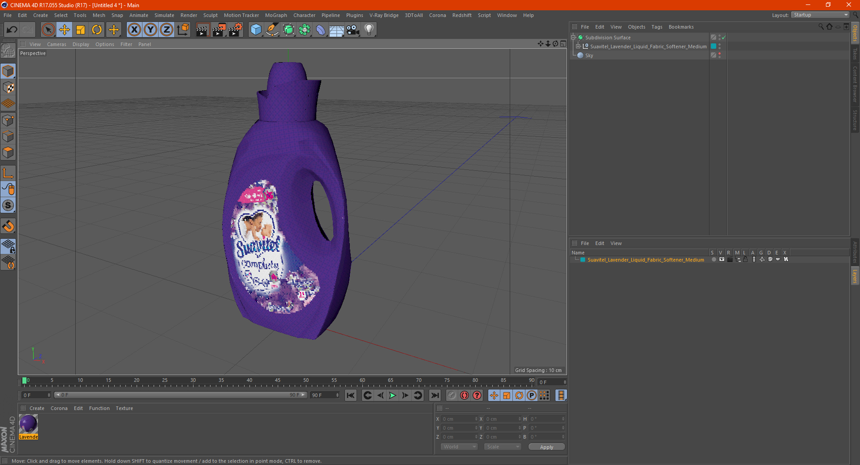
Task: Toggle Suavitel object visibility dots
Action: point(720,46)
